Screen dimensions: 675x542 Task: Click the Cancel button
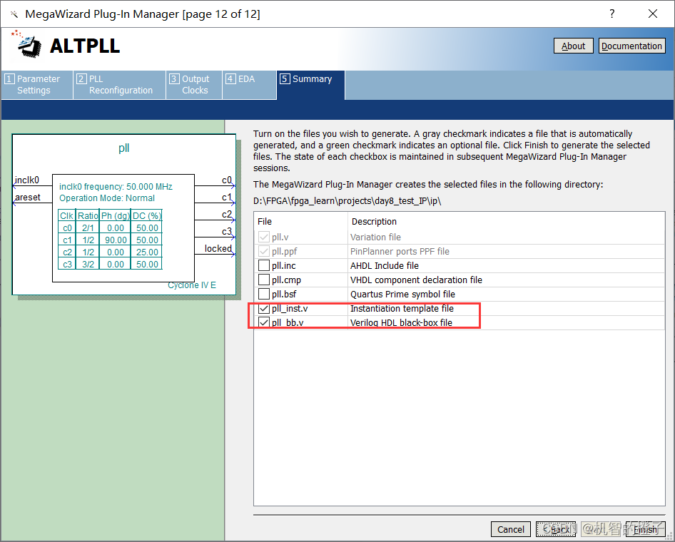pyautogui.click(x=511, y=529)
